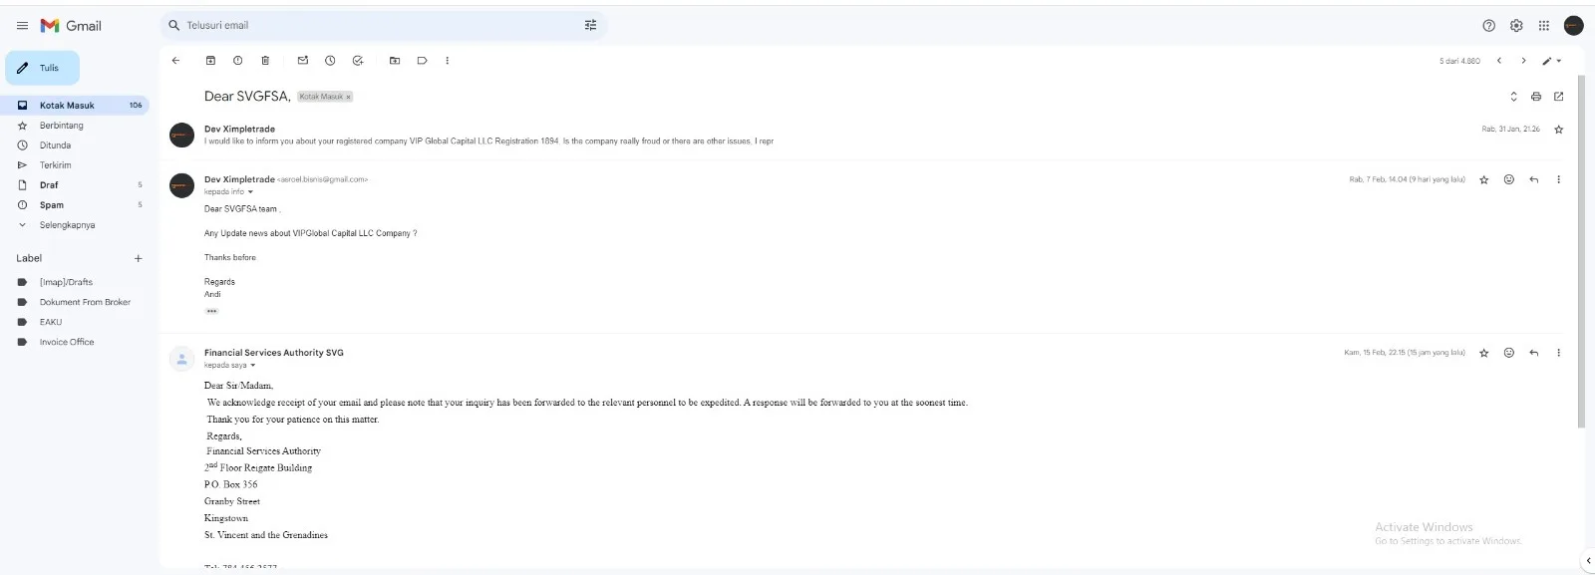Click the Gmail logo
The height and width of the screenshot is (575, 1595).
click(71, 26)
